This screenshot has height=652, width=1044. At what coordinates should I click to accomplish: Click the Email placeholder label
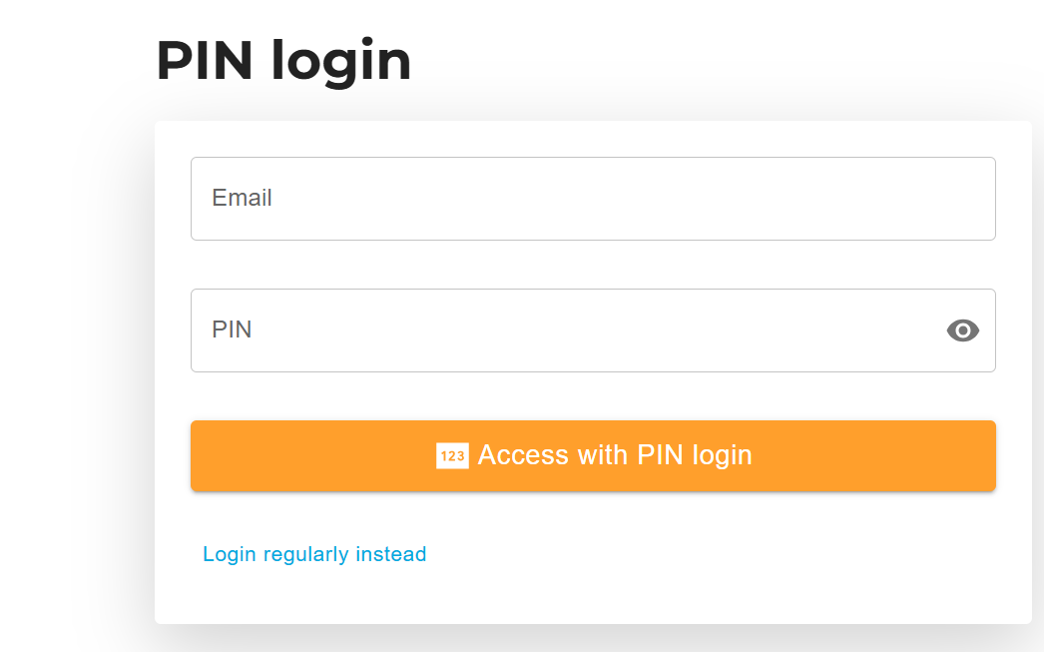[242, 198]
